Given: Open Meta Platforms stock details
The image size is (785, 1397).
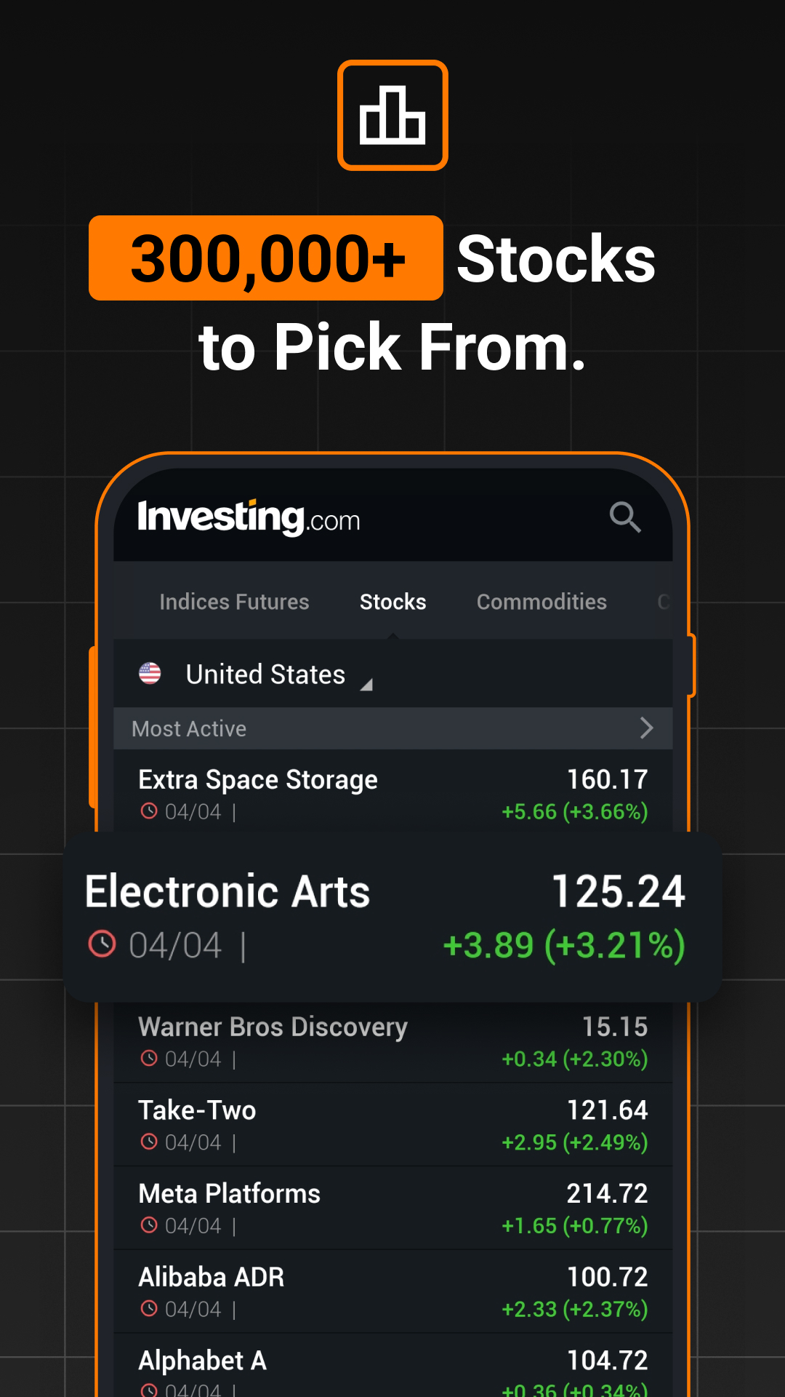Looking at the screenshot, I should (393, 1208).
